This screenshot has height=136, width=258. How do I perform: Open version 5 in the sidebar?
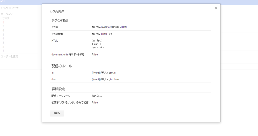coord(3,35)
